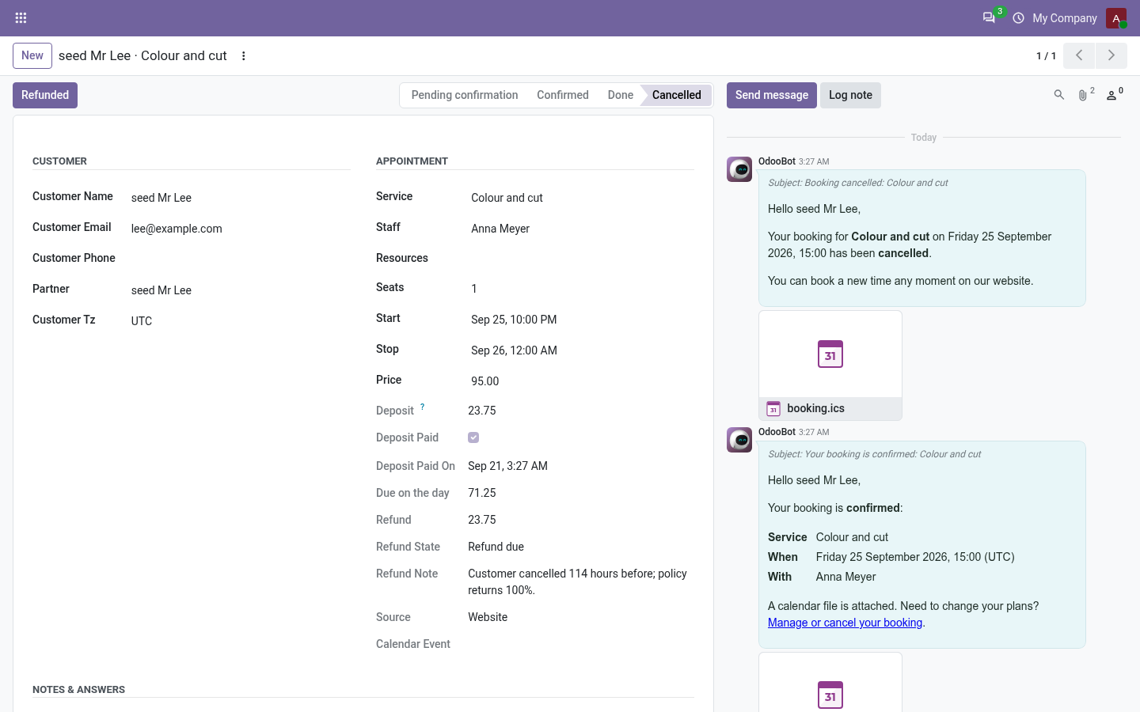Click Send message in chatter
This screenshot has height=712, width=1140.
[772, 95]
